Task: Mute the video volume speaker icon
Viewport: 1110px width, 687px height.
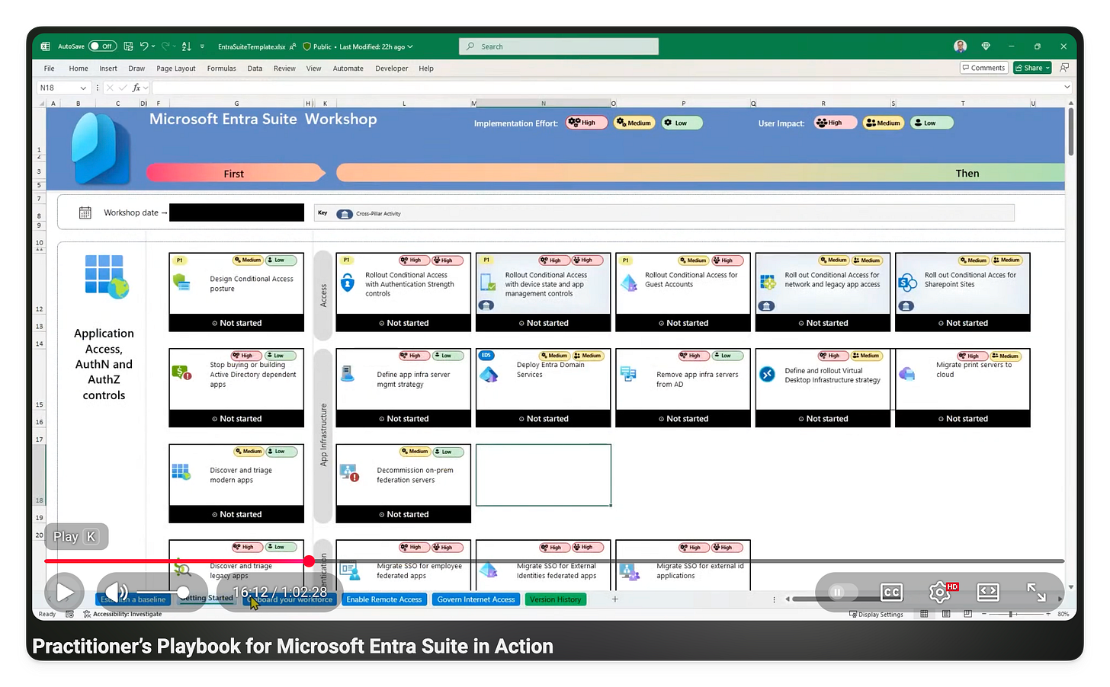Action: pos(116,592)
